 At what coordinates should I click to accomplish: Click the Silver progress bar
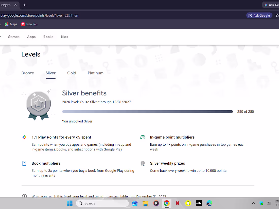147,112
